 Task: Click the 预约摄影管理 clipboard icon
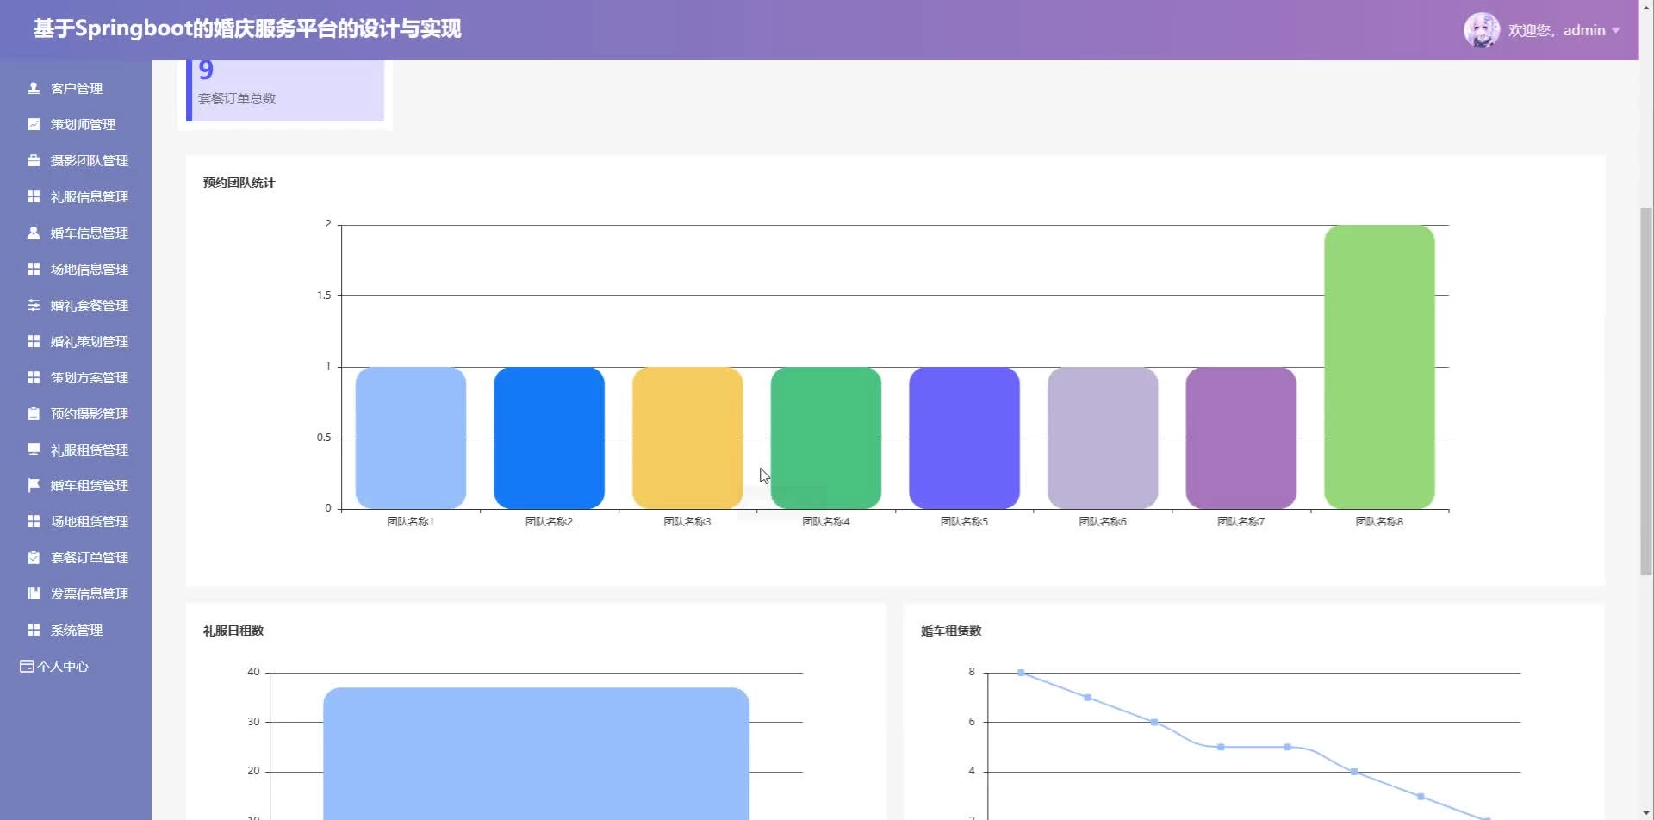point(34,413)
